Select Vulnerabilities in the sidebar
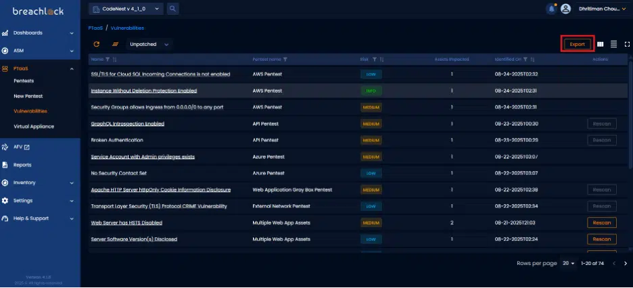 (x=30, y=112)
